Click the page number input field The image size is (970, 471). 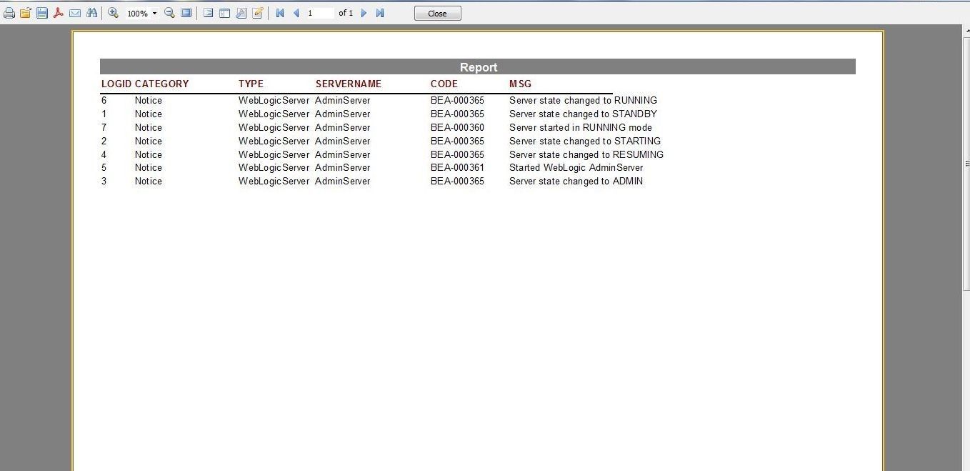(320, 13)
